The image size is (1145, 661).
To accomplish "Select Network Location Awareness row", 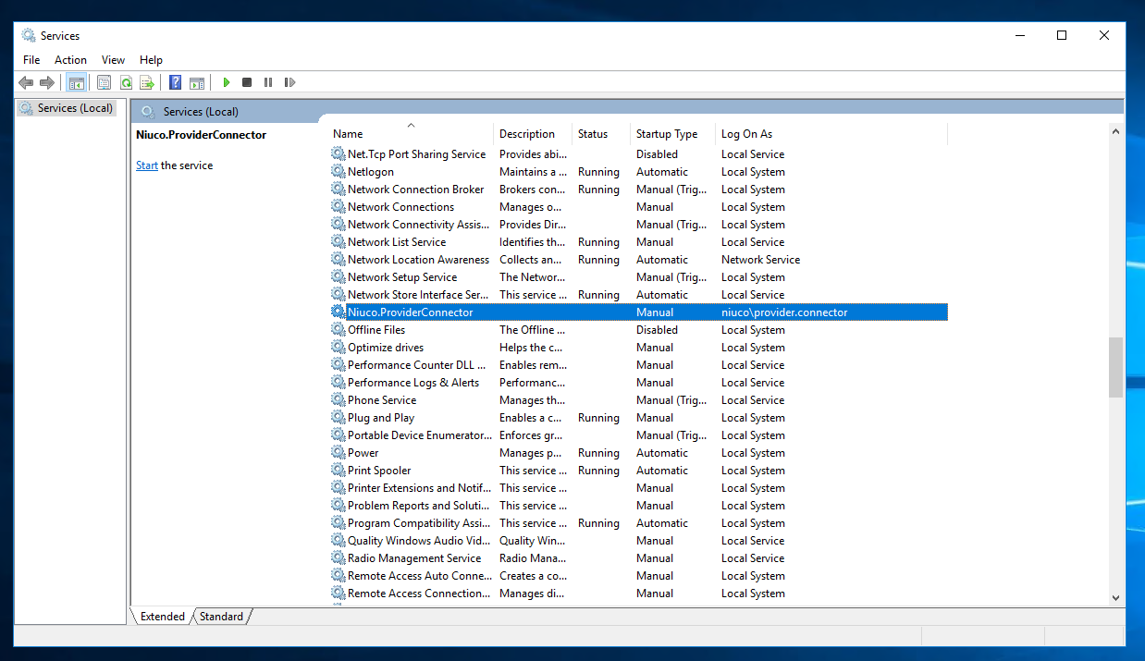I will 638,260.
